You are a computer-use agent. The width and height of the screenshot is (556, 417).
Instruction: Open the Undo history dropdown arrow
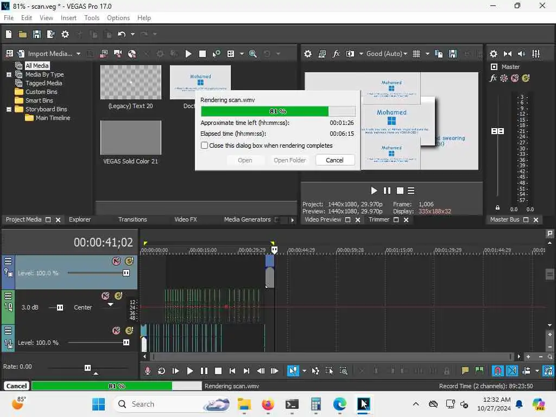132,34
